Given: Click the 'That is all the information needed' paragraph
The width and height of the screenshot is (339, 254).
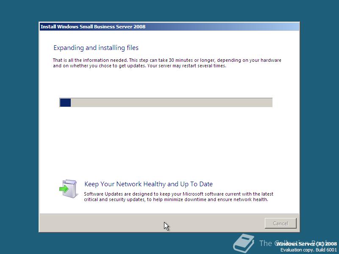Looking at the screenshot, I should 167,63.
